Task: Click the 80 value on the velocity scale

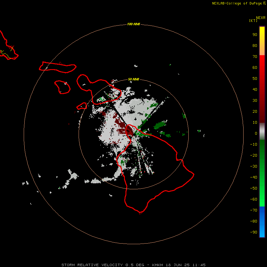Action: [255, 46]
